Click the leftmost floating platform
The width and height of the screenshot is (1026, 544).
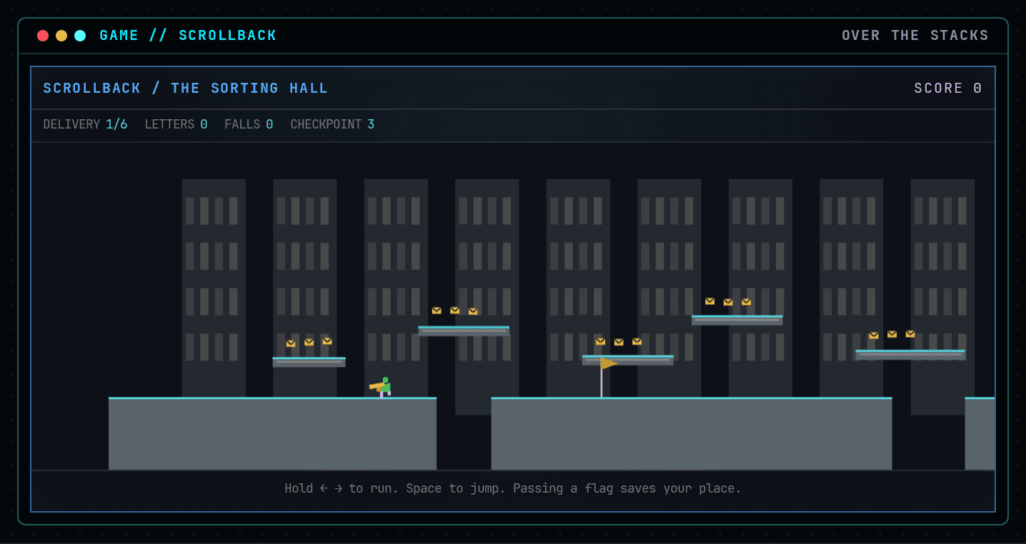click(x=309, y=362)
